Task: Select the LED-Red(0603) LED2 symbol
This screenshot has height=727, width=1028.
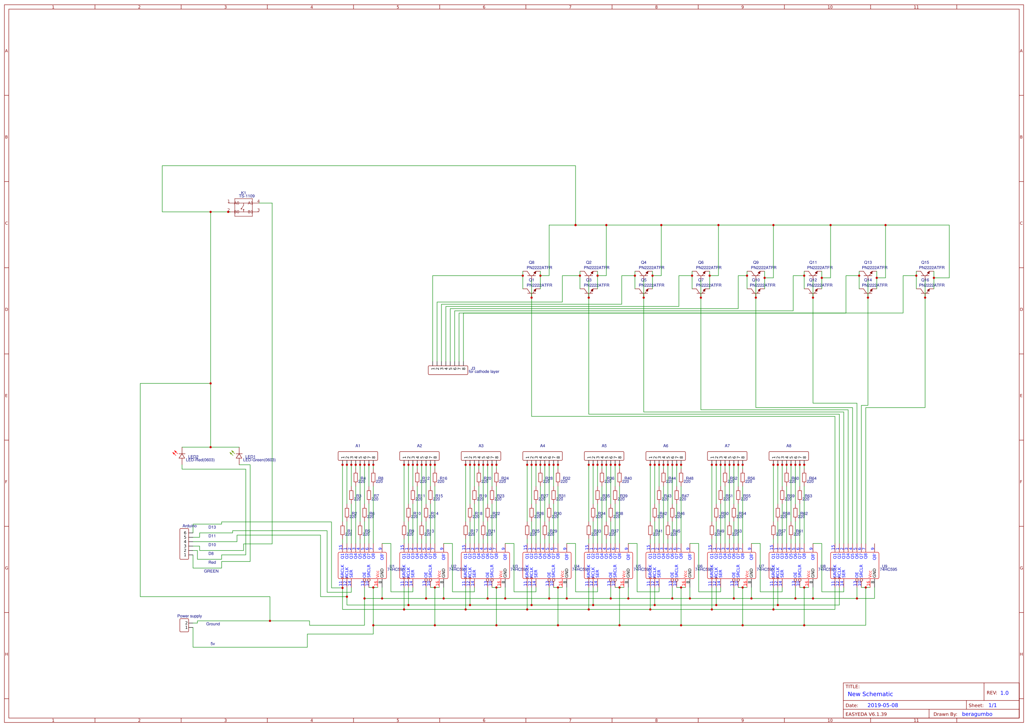Action: [182, 456]
